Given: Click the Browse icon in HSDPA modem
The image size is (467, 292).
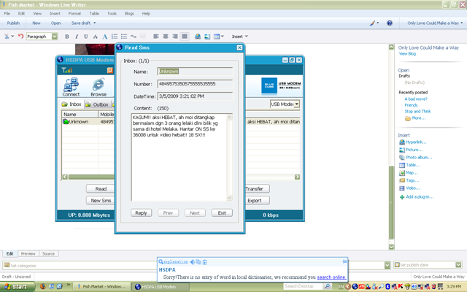Looking at the screenshot, I should (x=99, y=87).
